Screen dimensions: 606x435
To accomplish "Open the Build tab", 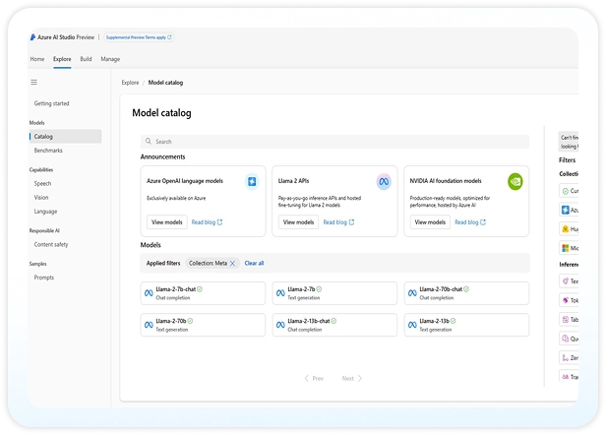I will point(86,59).
